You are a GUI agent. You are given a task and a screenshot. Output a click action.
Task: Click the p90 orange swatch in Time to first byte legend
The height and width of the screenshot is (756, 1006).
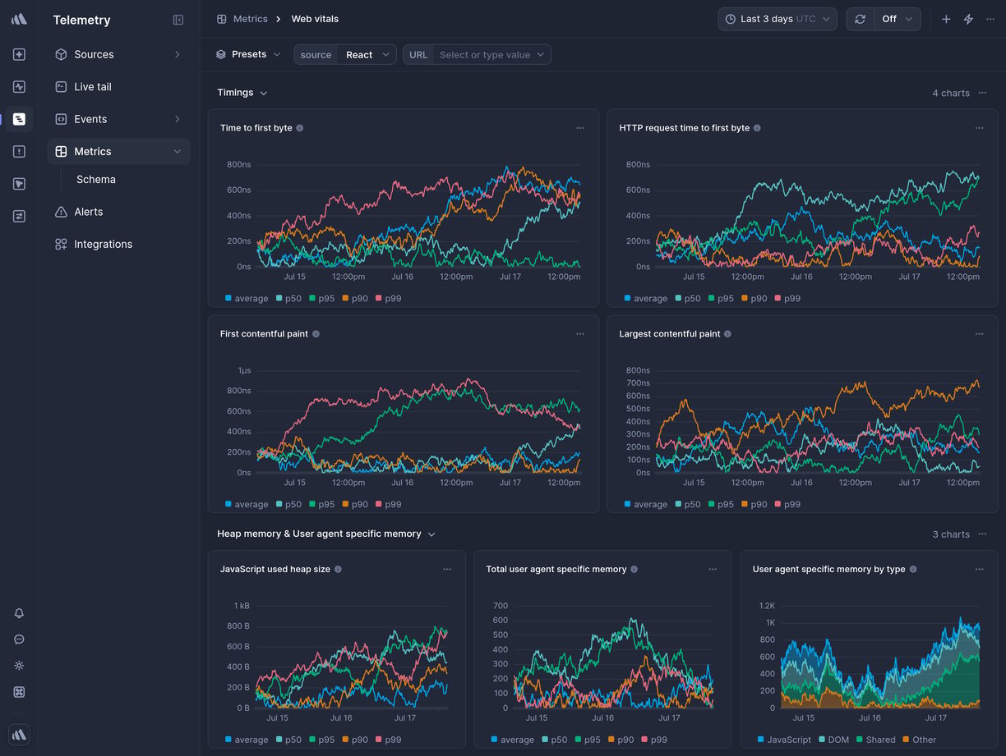[x=345, y=299]
